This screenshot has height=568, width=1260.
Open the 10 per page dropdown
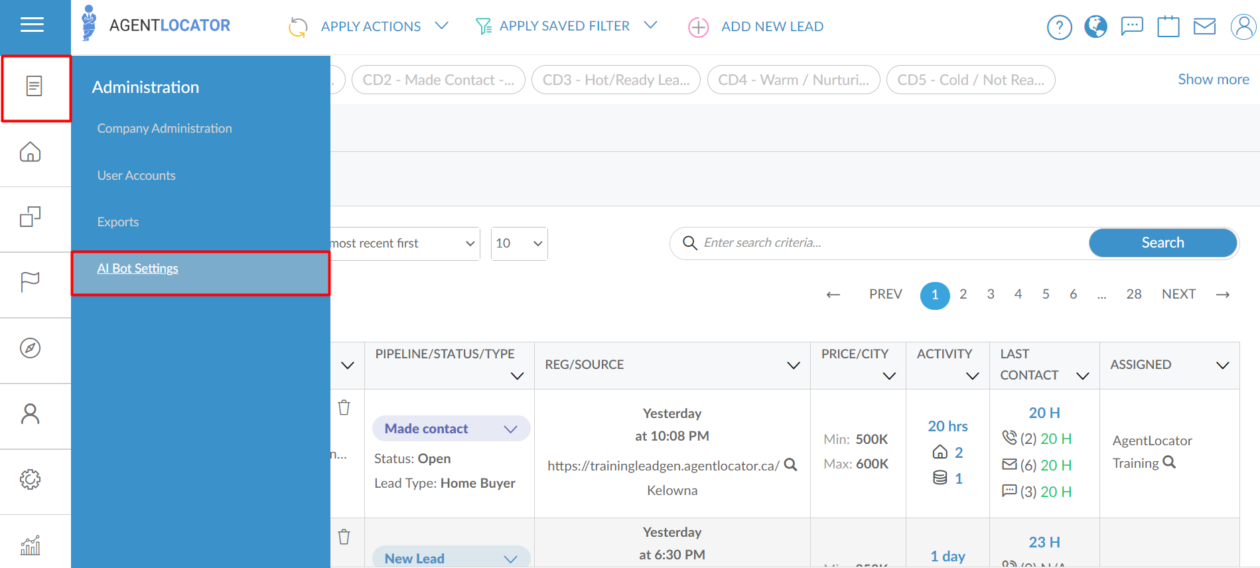519,244
